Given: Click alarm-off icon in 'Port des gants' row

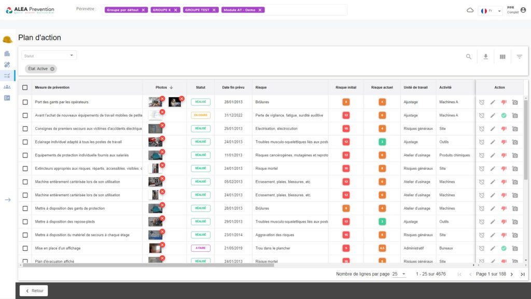Looking at the screenshot, I should 482,102.
